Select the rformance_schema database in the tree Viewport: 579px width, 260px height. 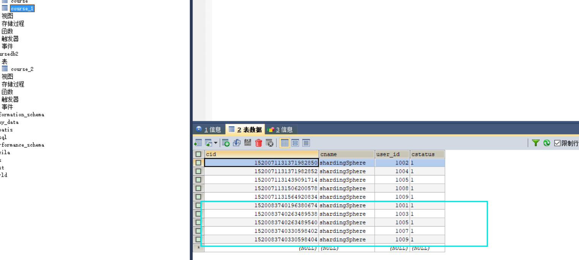pyautogui.click(x=22, y=145)
